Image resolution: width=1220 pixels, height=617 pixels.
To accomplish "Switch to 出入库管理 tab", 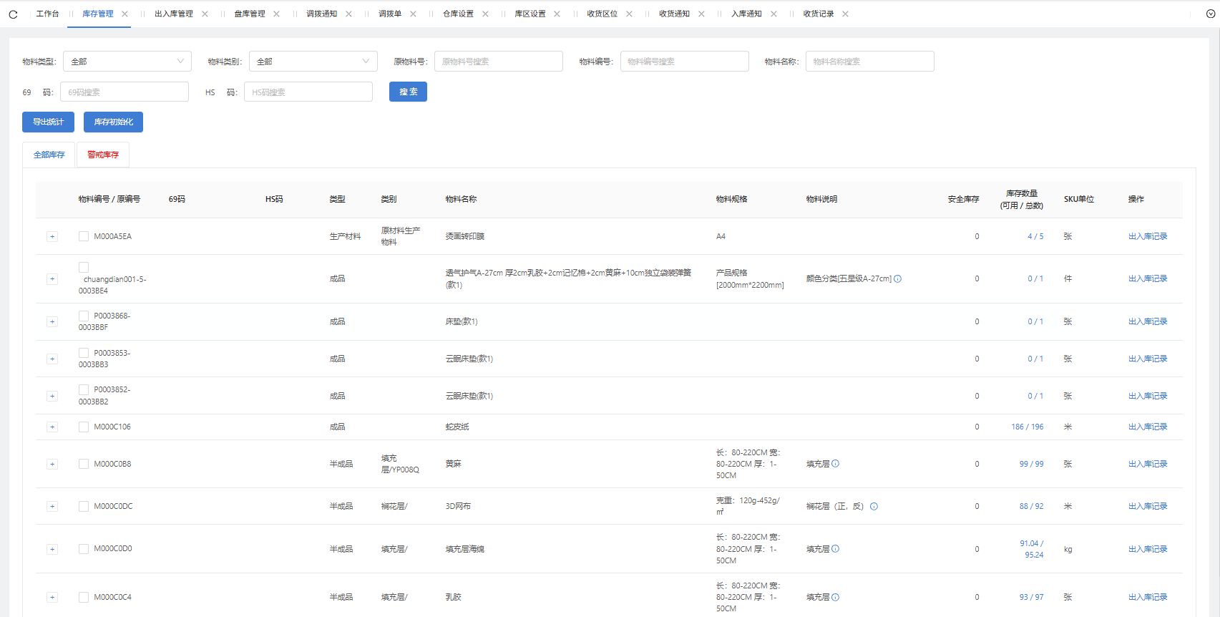I will coord(174,14).
